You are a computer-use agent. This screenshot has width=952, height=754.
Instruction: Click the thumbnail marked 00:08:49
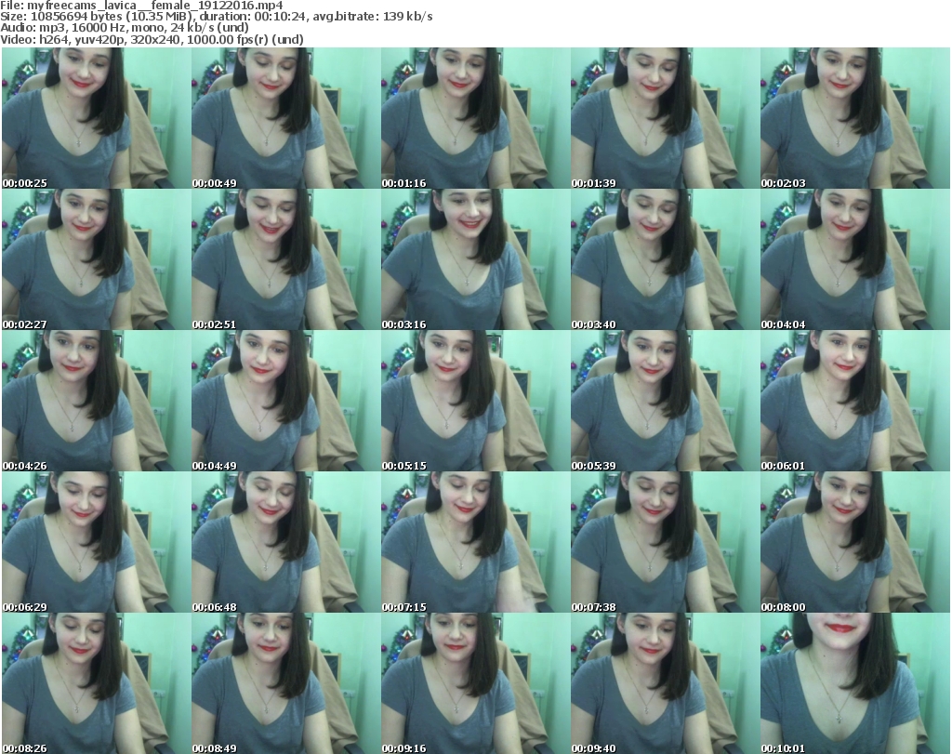[286, 683]
